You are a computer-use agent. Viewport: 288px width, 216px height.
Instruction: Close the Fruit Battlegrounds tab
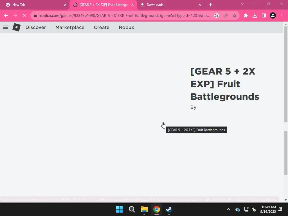pyautogui.click(x=132, y=5)
